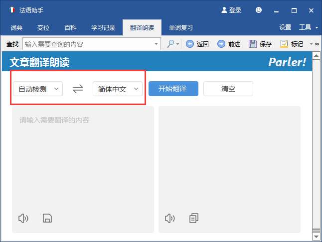Click the scrollbar up arrow
322x242 pixels.
click(316, 56)
